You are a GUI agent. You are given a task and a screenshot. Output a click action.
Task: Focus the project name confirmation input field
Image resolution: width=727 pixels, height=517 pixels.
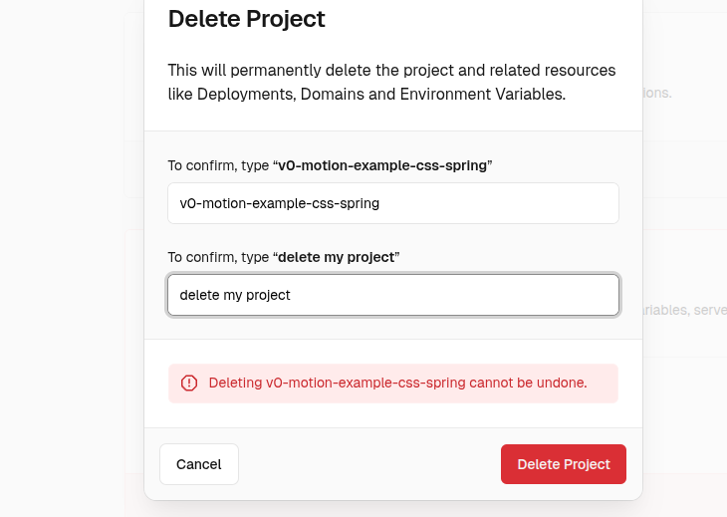click(392, 203)
